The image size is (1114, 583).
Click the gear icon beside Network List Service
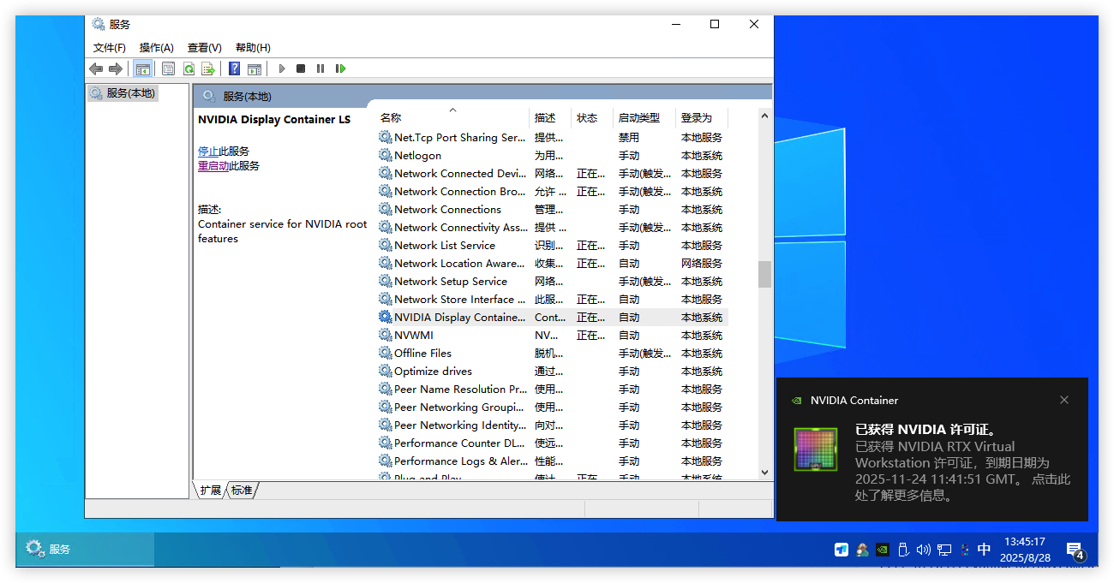[386, 245]
